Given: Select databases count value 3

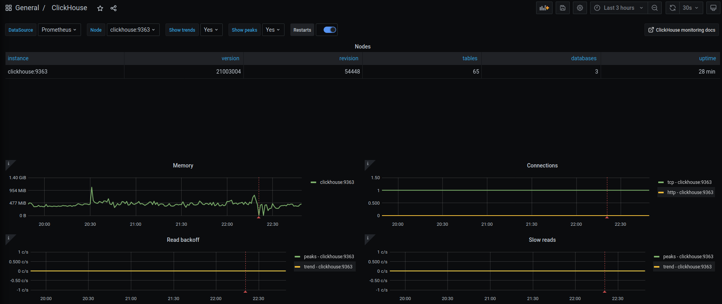Looking at the screenshot, I should point(596,72).
